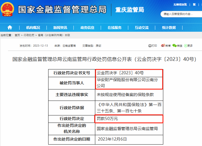Image resolution: width=202 pixels, height=146 pixels.
Task: Click the 主要违法违规事实 label cell
Action: 72,95
